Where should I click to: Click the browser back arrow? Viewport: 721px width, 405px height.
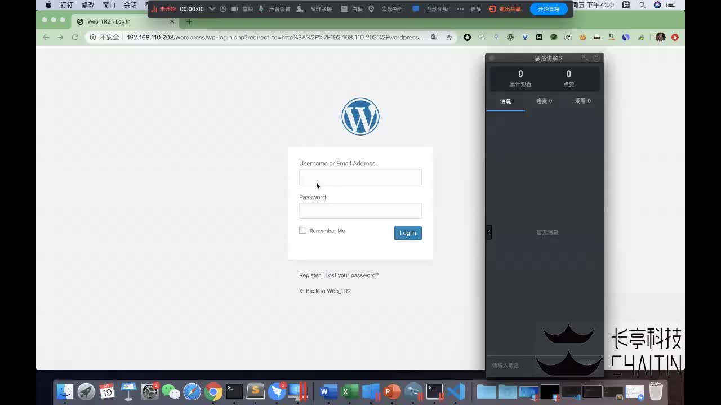pyautogui.click(x=46, y=37)
